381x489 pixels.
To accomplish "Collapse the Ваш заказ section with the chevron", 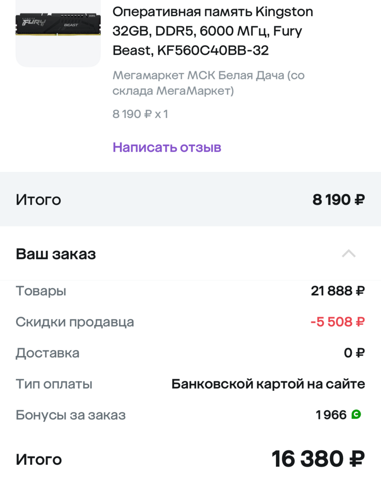I will coord(349,254).
